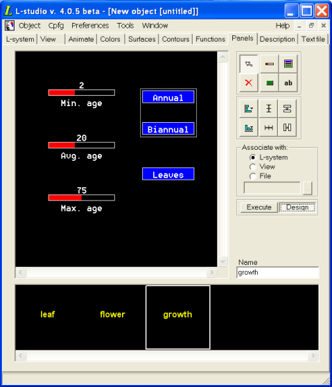Viewport: 332px width, 387px height.
Task: Click the align left icon
Action: [x=249, y=109]
